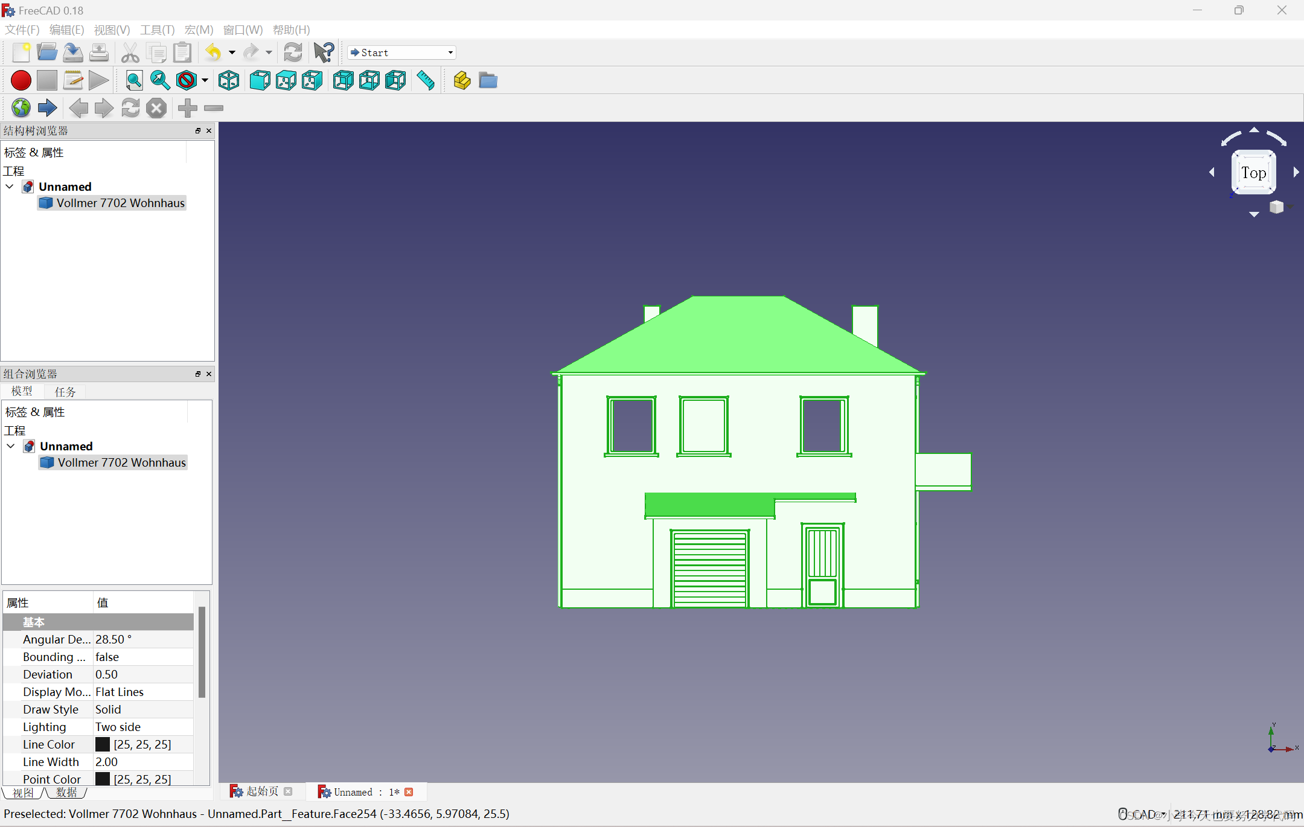Click Top on the navigation cube
This screenshot has width=1304, height=827.
pyautogui.click(x=1253, y=173)
